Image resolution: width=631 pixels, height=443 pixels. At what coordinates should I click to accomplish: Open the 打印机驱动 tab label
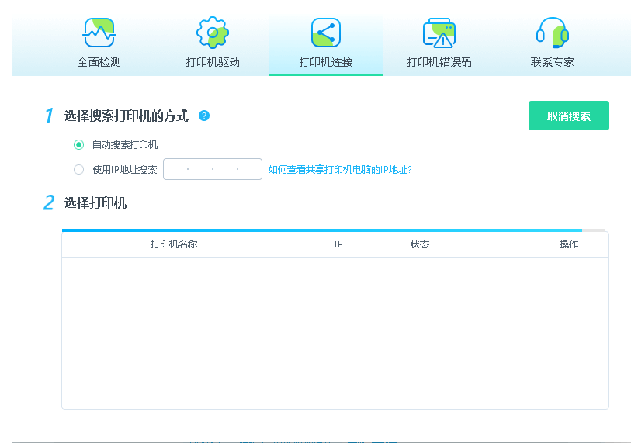212,62
